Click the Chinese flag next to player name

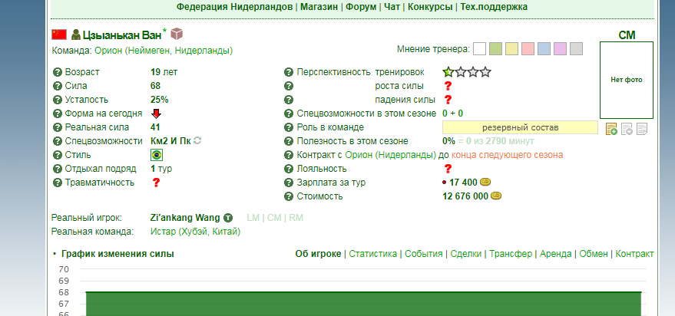point(59,35)
